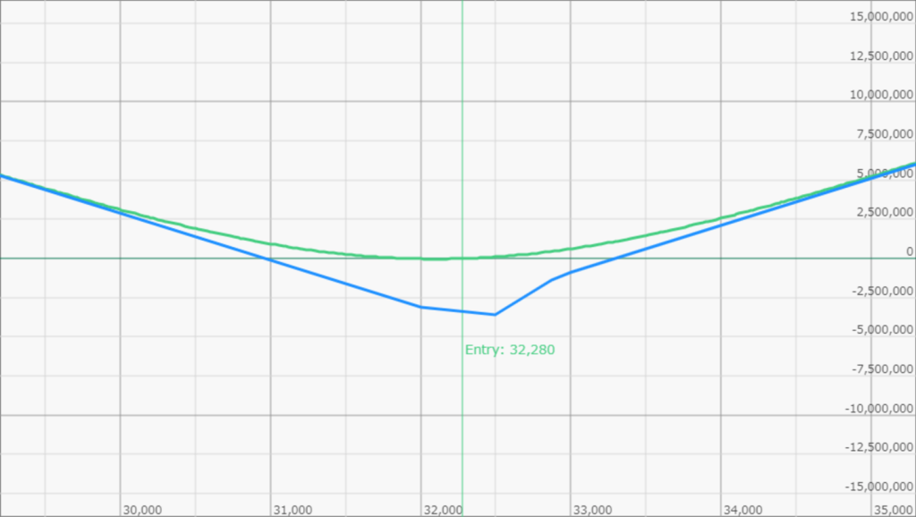This screenshot has width=916, height=517.
Task: Click the 35,000 x-axis label
Action: pyautogui.click(x=894, y=510)
